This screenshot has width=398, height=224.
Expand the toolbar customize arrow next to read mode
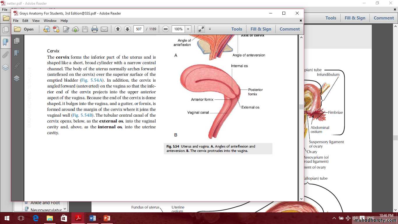point(210,29)
